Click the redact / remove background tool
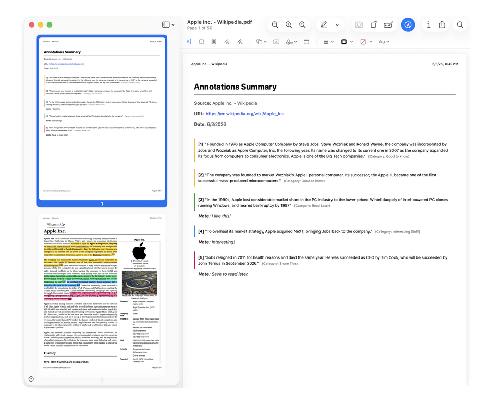 point(359,25)
